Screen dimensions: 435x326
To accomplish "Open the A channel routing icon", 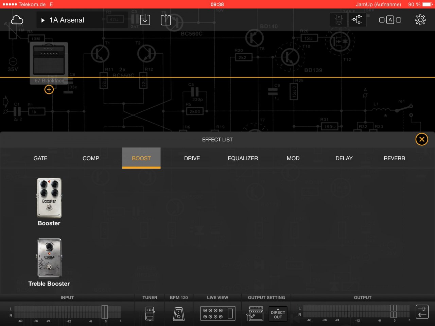I will pyautogui.click(x=390, y=20).
